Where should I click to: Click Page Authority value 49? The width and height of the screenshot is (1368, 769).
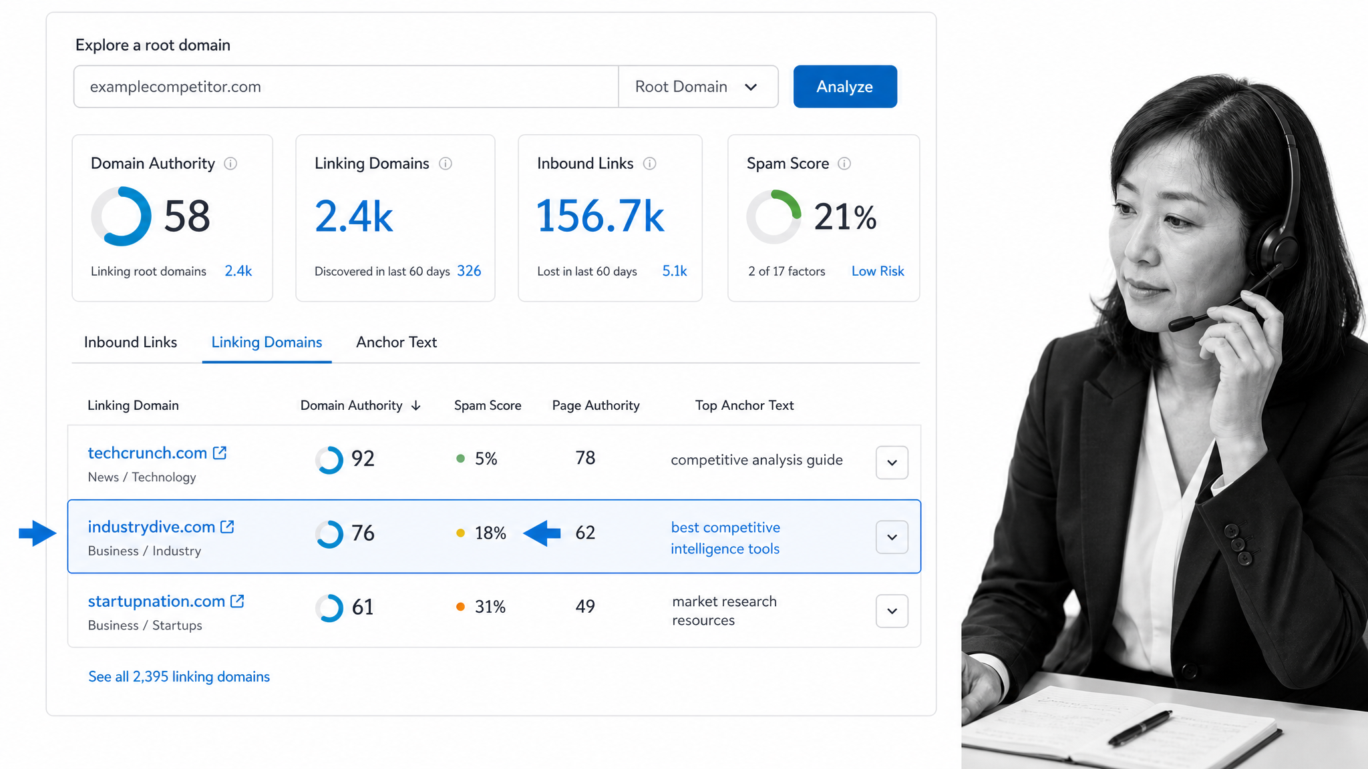585,607
